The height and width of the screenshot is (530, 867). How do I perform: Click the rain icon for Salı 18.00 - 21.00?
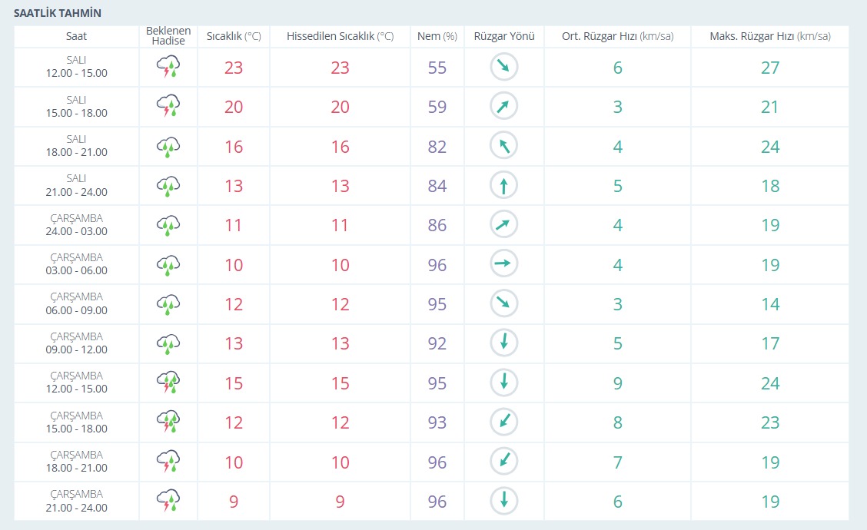tap(168, 147)
